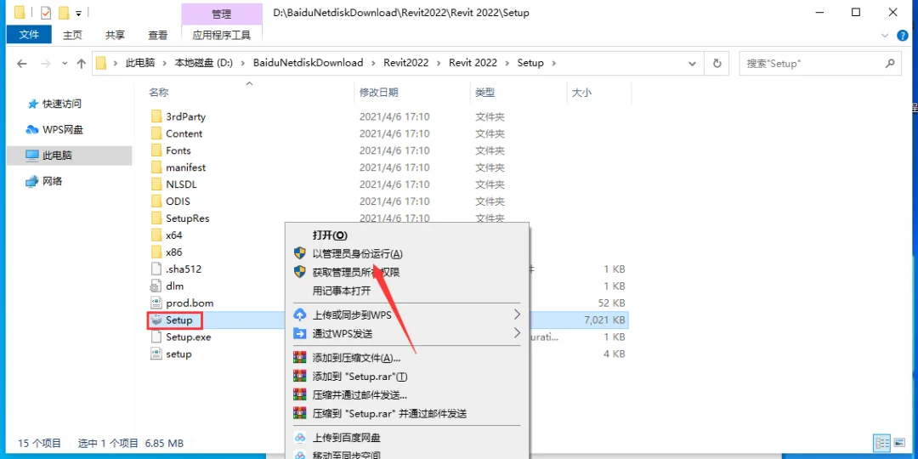Open the recent locations dropdown arrow

[65, 63]
